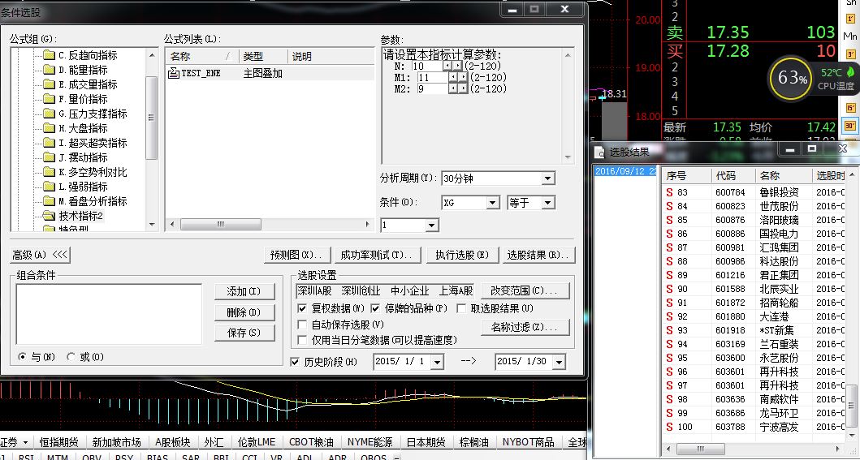Viewport: 860px width, 460px height.
Task: Click the 改变范围 button
Action: point(525,290)
